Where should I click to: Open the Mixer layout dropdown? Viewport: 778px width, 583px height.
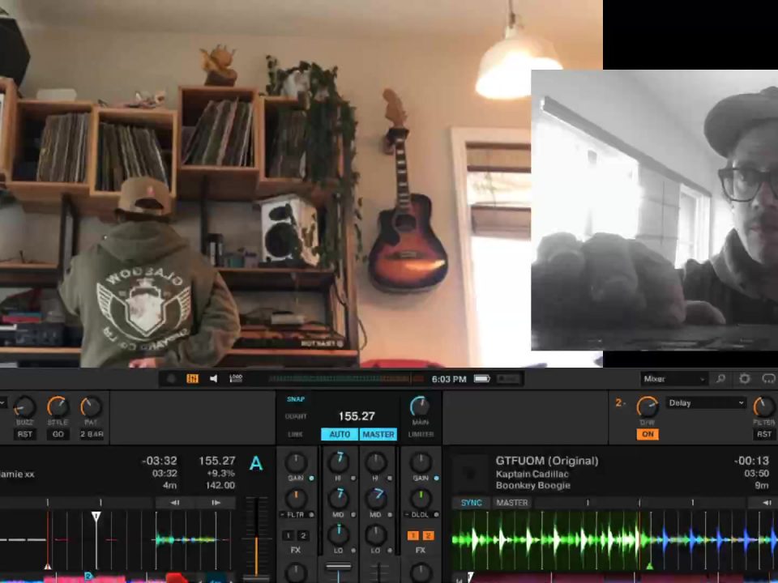(674, 379)
